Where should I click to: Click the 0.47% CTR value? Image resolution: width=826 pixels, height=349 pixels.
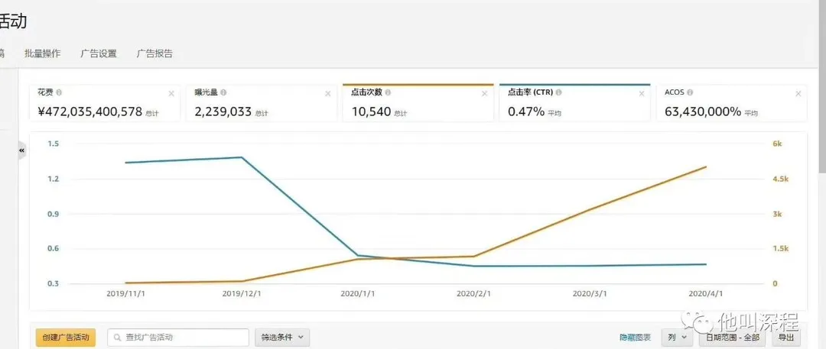tap(525, 111)
